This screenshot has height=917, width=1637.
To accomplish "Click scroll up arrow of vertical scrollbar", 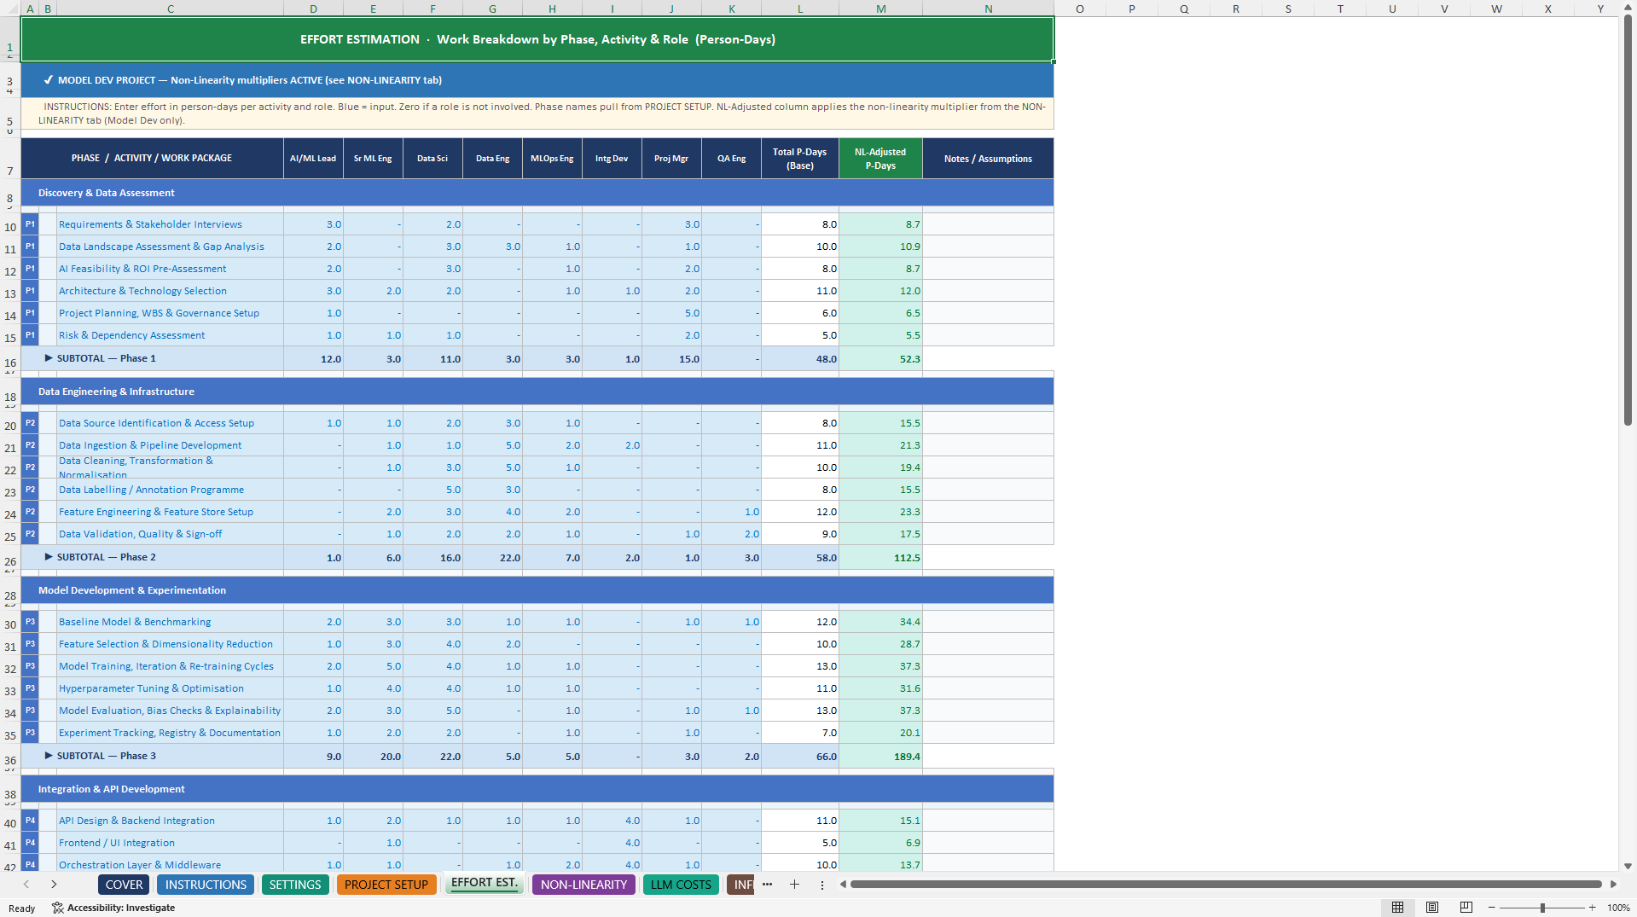I will 1628,7.
